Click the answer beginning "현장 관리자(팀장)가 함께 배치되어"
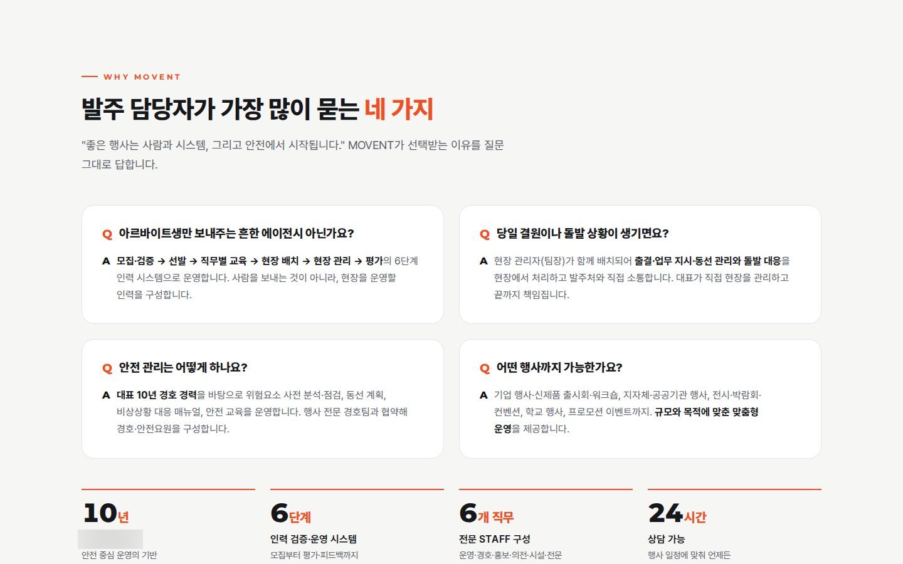 click(642, 278)
